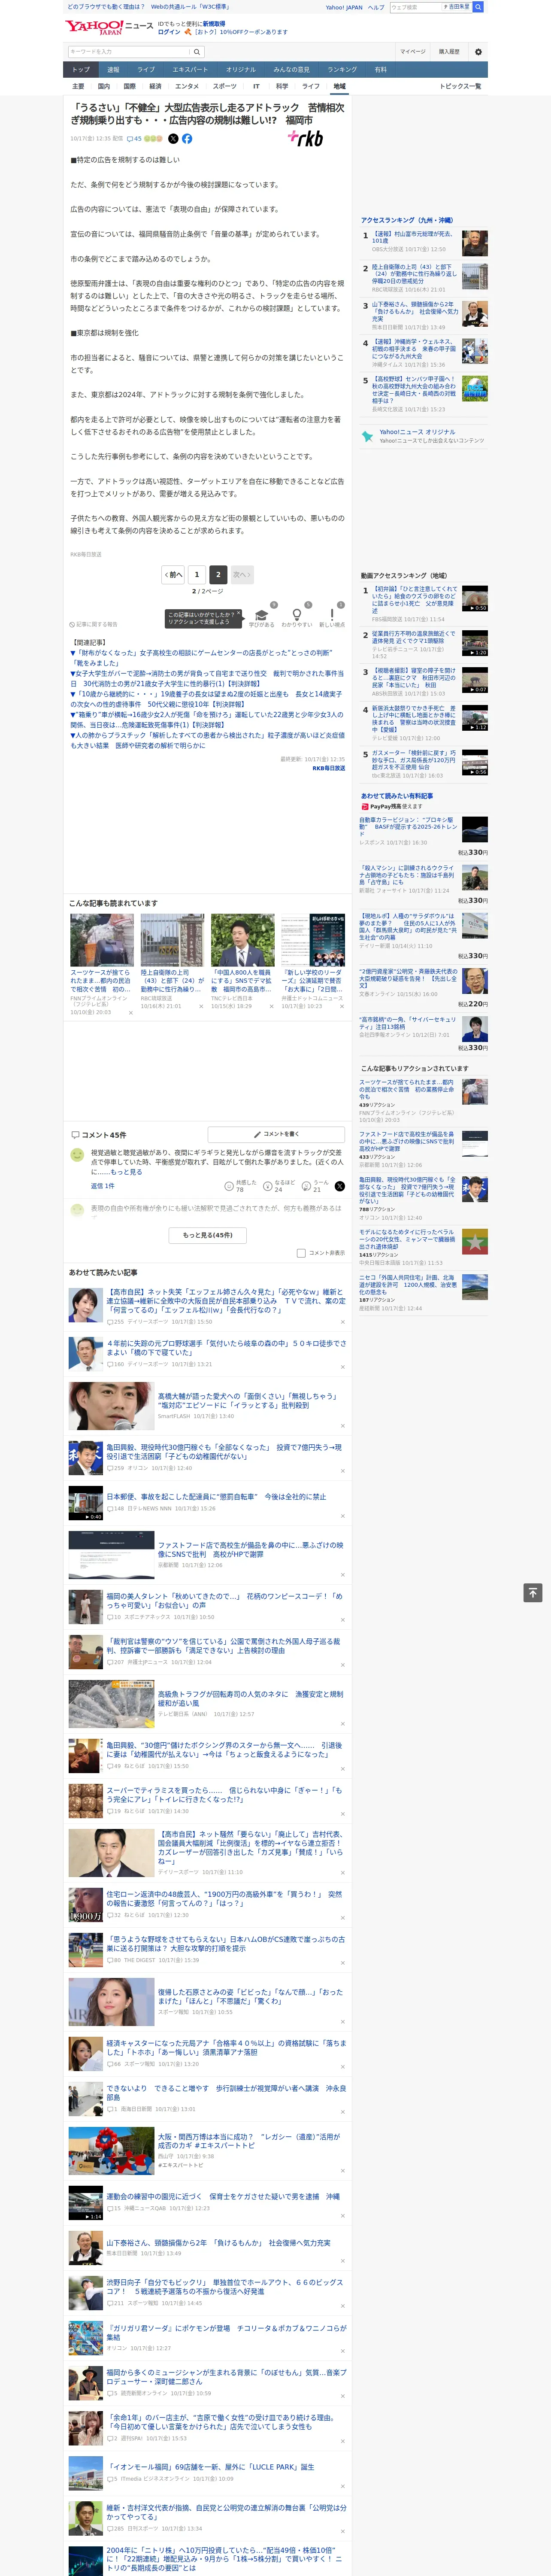Viewport: 551px width, 2576px height.
Task: Focus the ウェブ検索 input field
Action: (x=415, y=7)
